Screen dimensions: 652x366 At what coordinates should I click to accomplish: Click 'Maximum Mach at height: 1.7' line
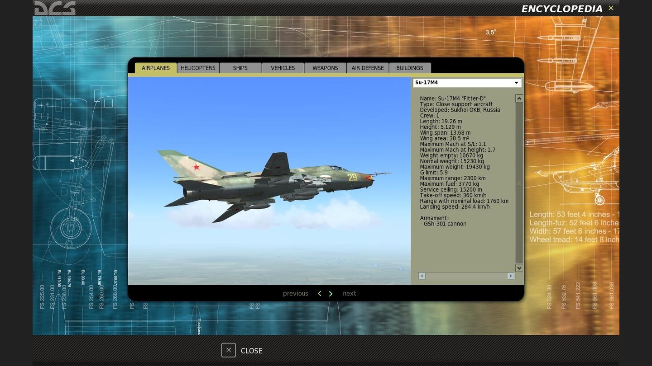tap(458, 150)
